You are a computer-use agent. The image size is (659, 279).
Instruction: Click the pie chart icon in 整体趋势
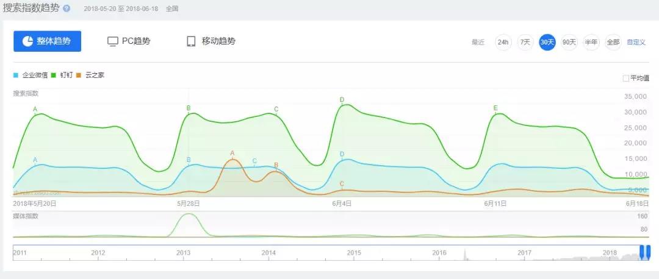click(x=27, y=41)
